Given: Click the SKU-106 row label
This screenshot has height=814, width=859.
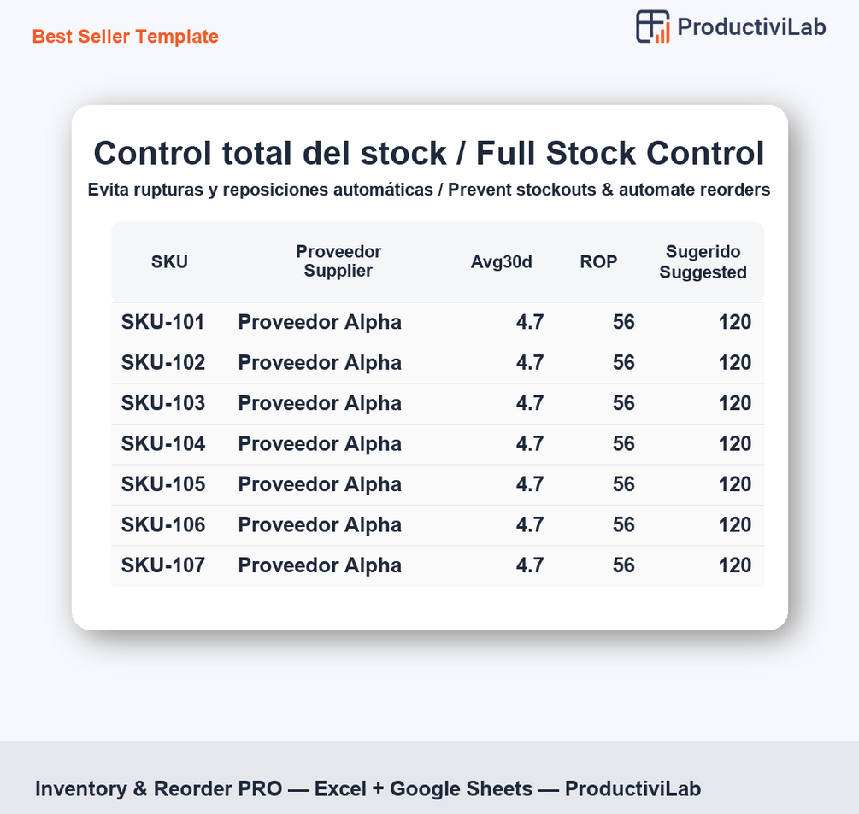Looking at the screenshot, I should [x=163, y=524].
